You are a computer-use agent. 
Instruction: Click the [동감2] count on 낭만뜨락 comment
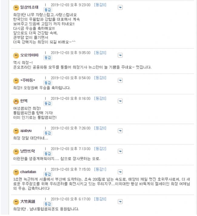pos(100,149)
